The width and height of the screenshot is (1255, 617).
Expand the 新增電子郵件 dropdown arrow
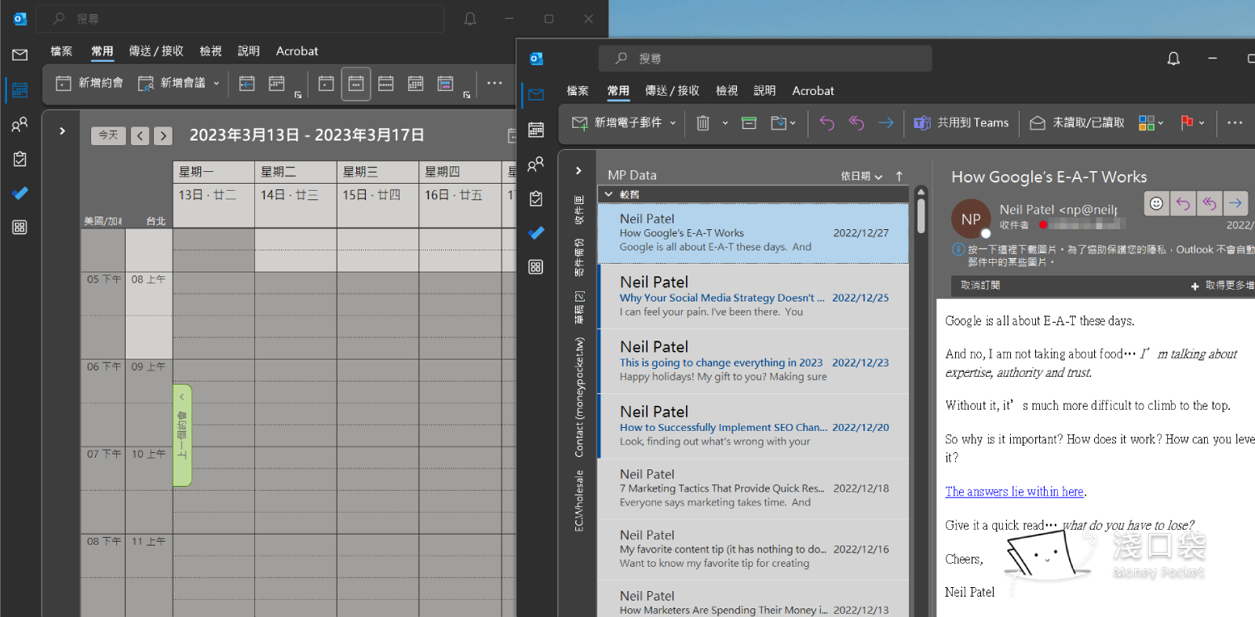673,123
